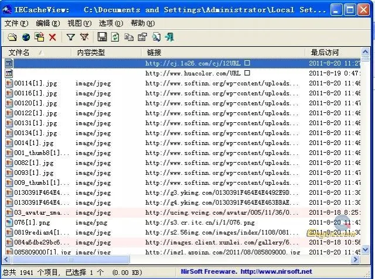Select the 03_avatar_sma file entry

click(x=37, y=212)
